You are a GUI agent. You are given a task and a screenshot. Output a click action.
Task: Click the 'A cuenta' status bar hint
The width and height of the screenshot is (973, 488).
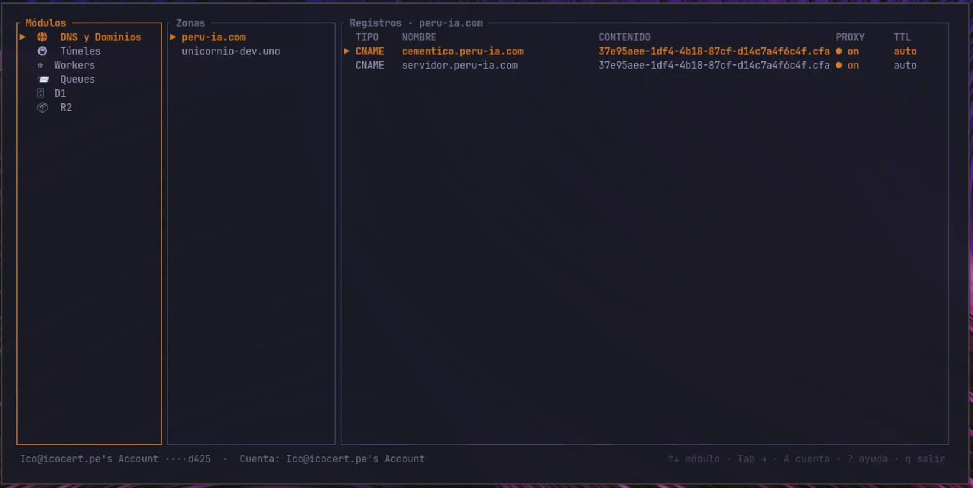(x=806, y=459)
